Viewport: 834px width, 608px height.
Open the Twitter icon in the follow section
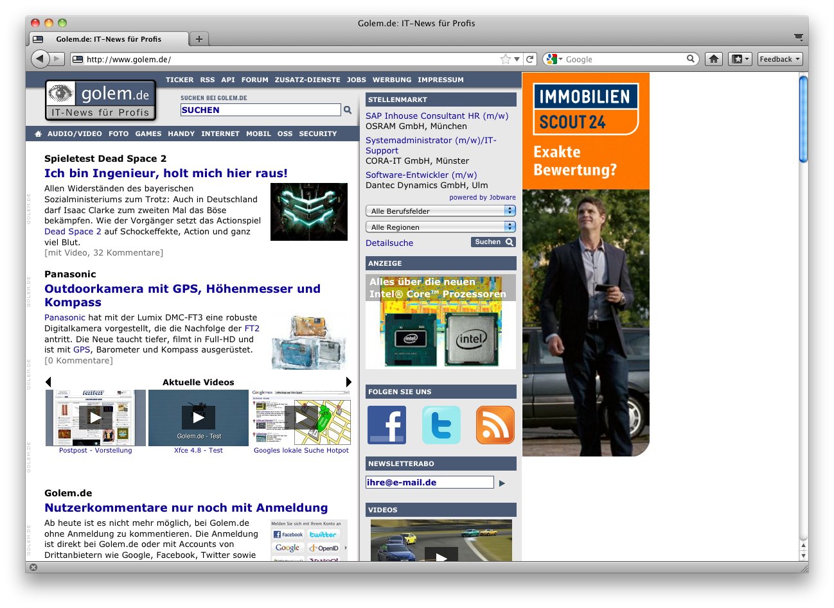point(440,424)
